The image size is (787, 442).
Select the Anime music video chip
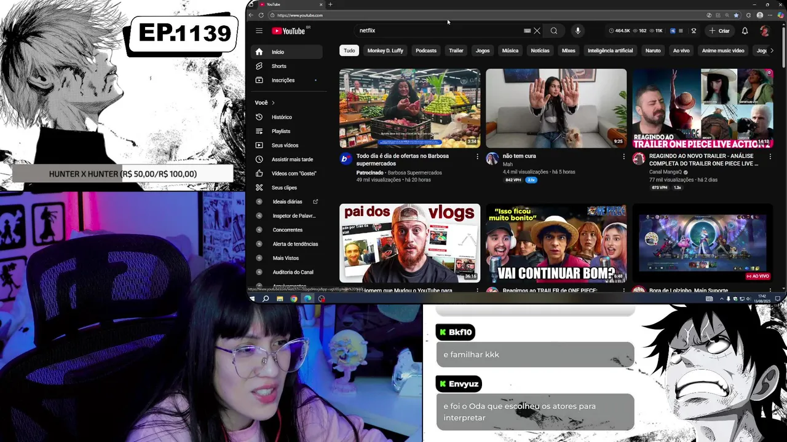point(723,51)
